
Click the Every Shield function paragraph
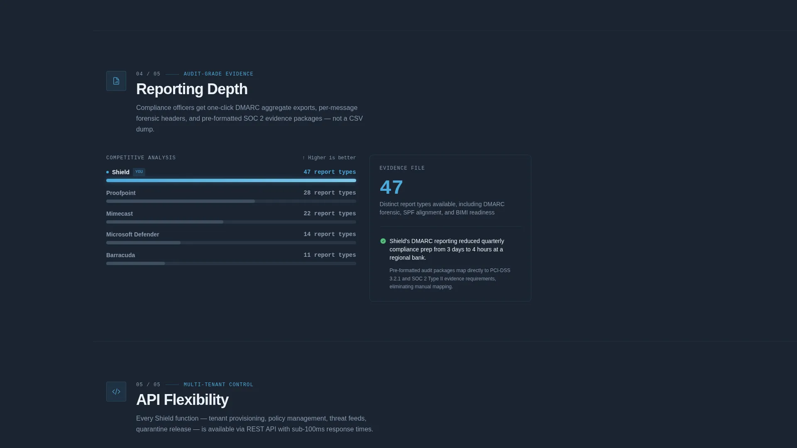[x=254, y=424]
